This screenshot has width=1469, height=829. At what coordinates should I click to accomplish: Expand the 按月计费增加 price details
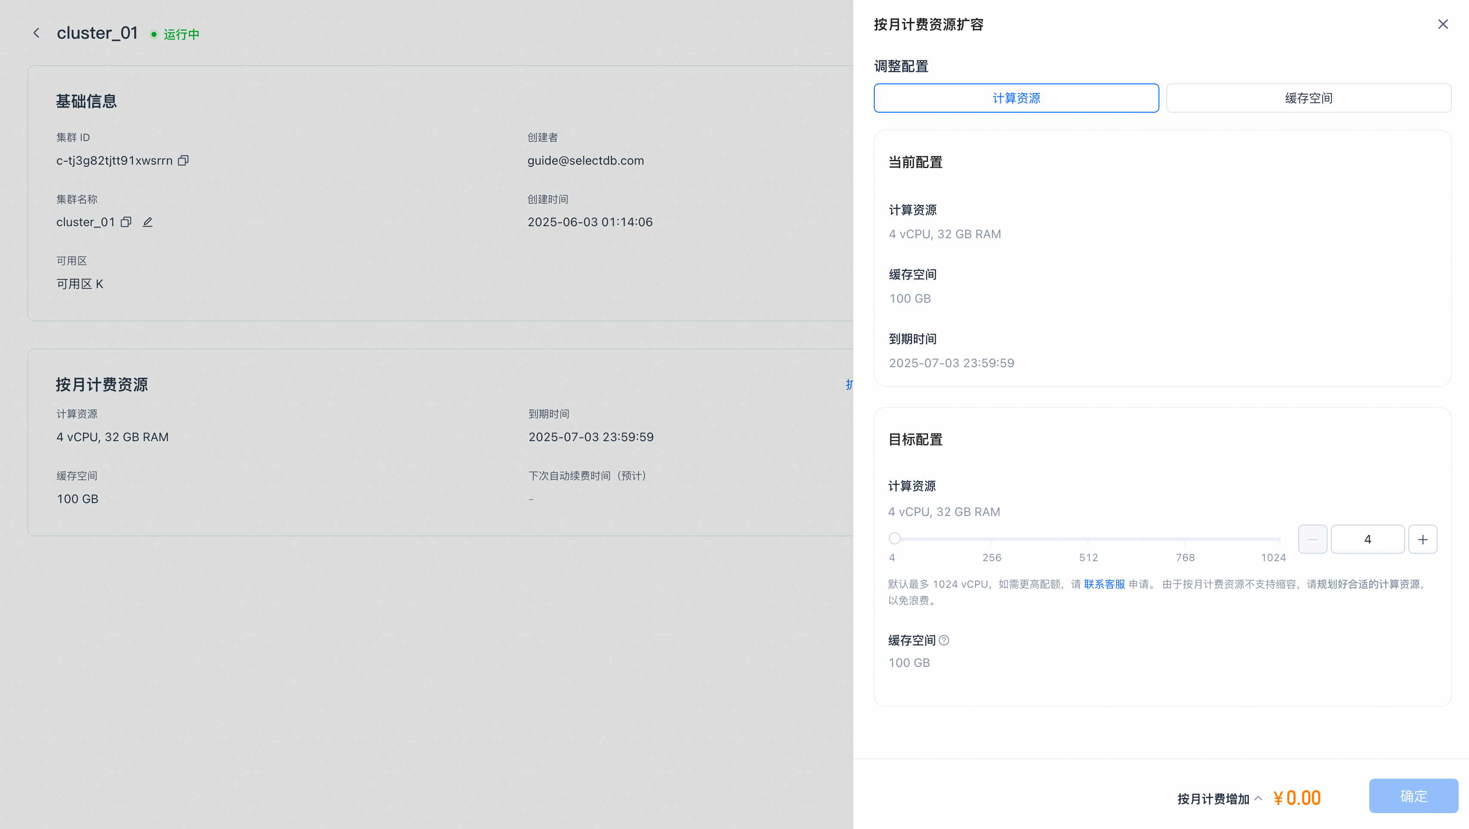pos(1259,798)
